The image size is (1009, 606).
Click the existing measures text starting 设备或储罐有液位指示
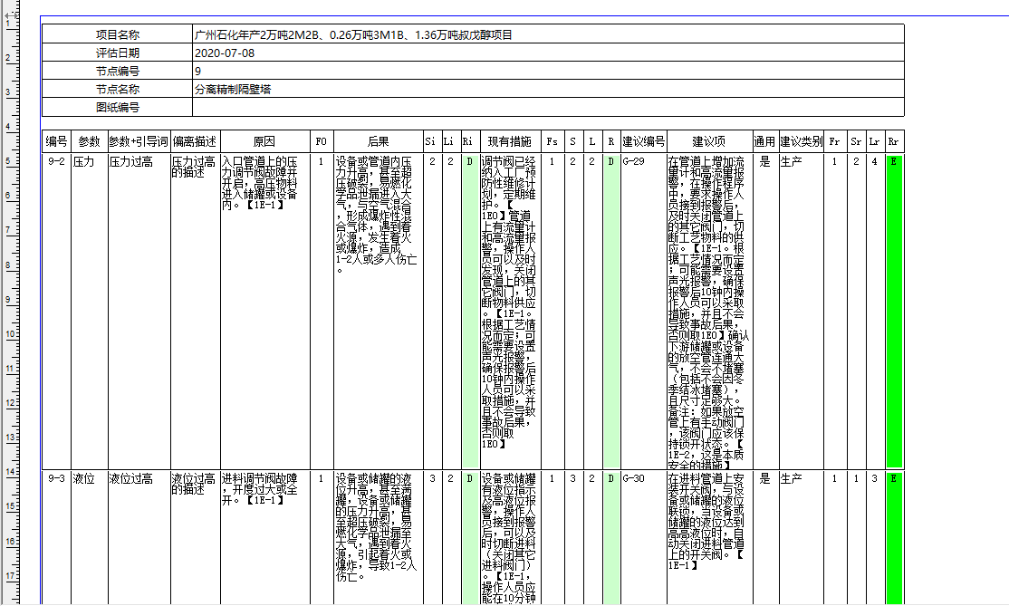point(509,538)
